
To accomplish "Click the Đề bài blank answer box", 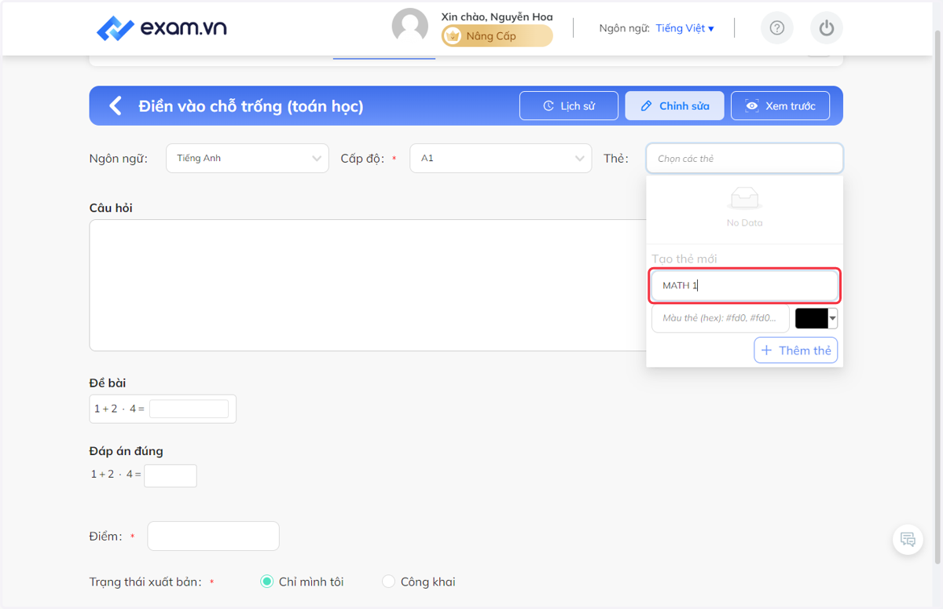I will (x=189, y=409).
